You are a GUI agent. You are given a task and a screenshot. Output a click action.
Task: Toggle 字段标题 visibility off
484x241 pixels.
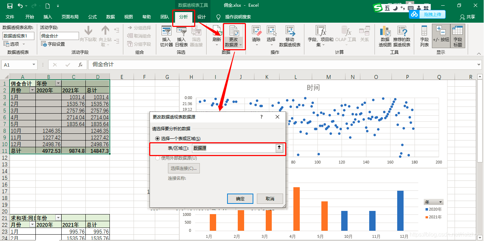(x=457, y=35)
